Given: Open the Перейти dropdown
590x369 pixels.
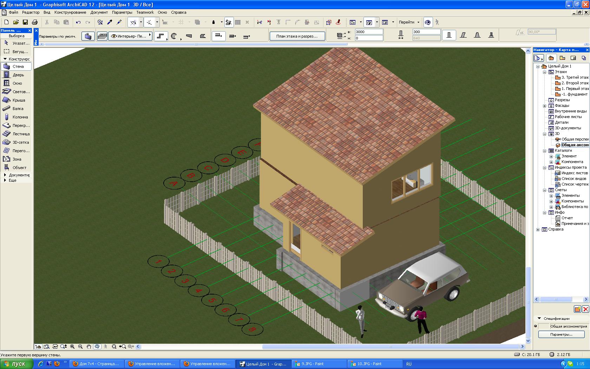Looking at the screenshot, I should tap(409, 22).
